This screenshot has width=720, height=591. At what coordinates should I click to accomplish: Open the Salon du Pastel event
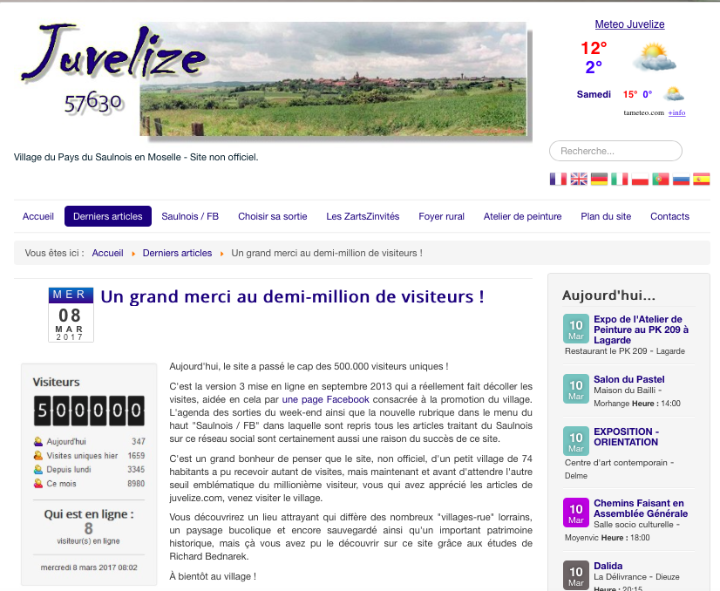(629, 379)
